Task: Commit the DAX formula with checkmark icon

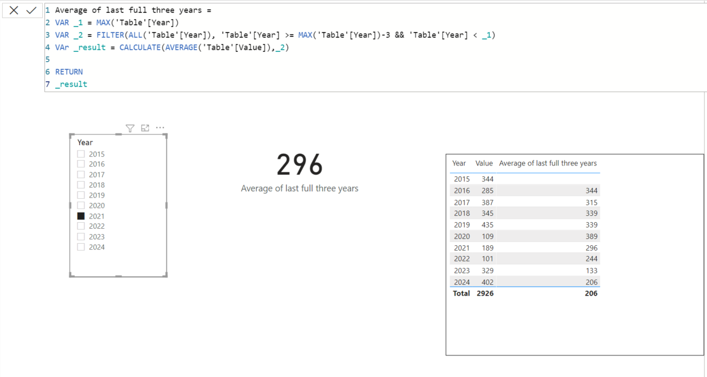Action: [32, 10]
